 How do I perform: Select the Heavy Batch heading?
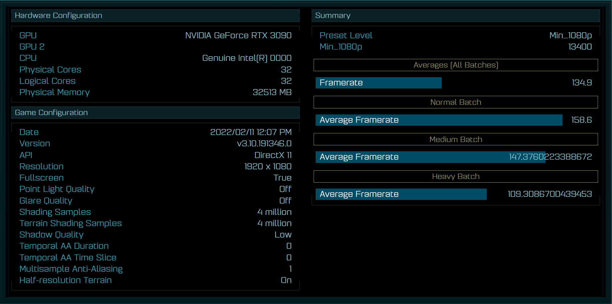coord(456,177)
